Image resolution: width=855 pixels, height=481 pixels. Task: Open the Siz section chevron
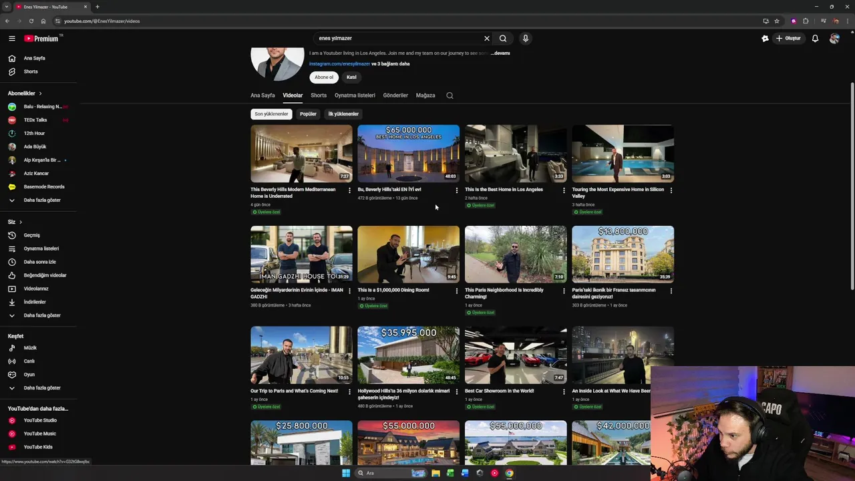point(21,222)
